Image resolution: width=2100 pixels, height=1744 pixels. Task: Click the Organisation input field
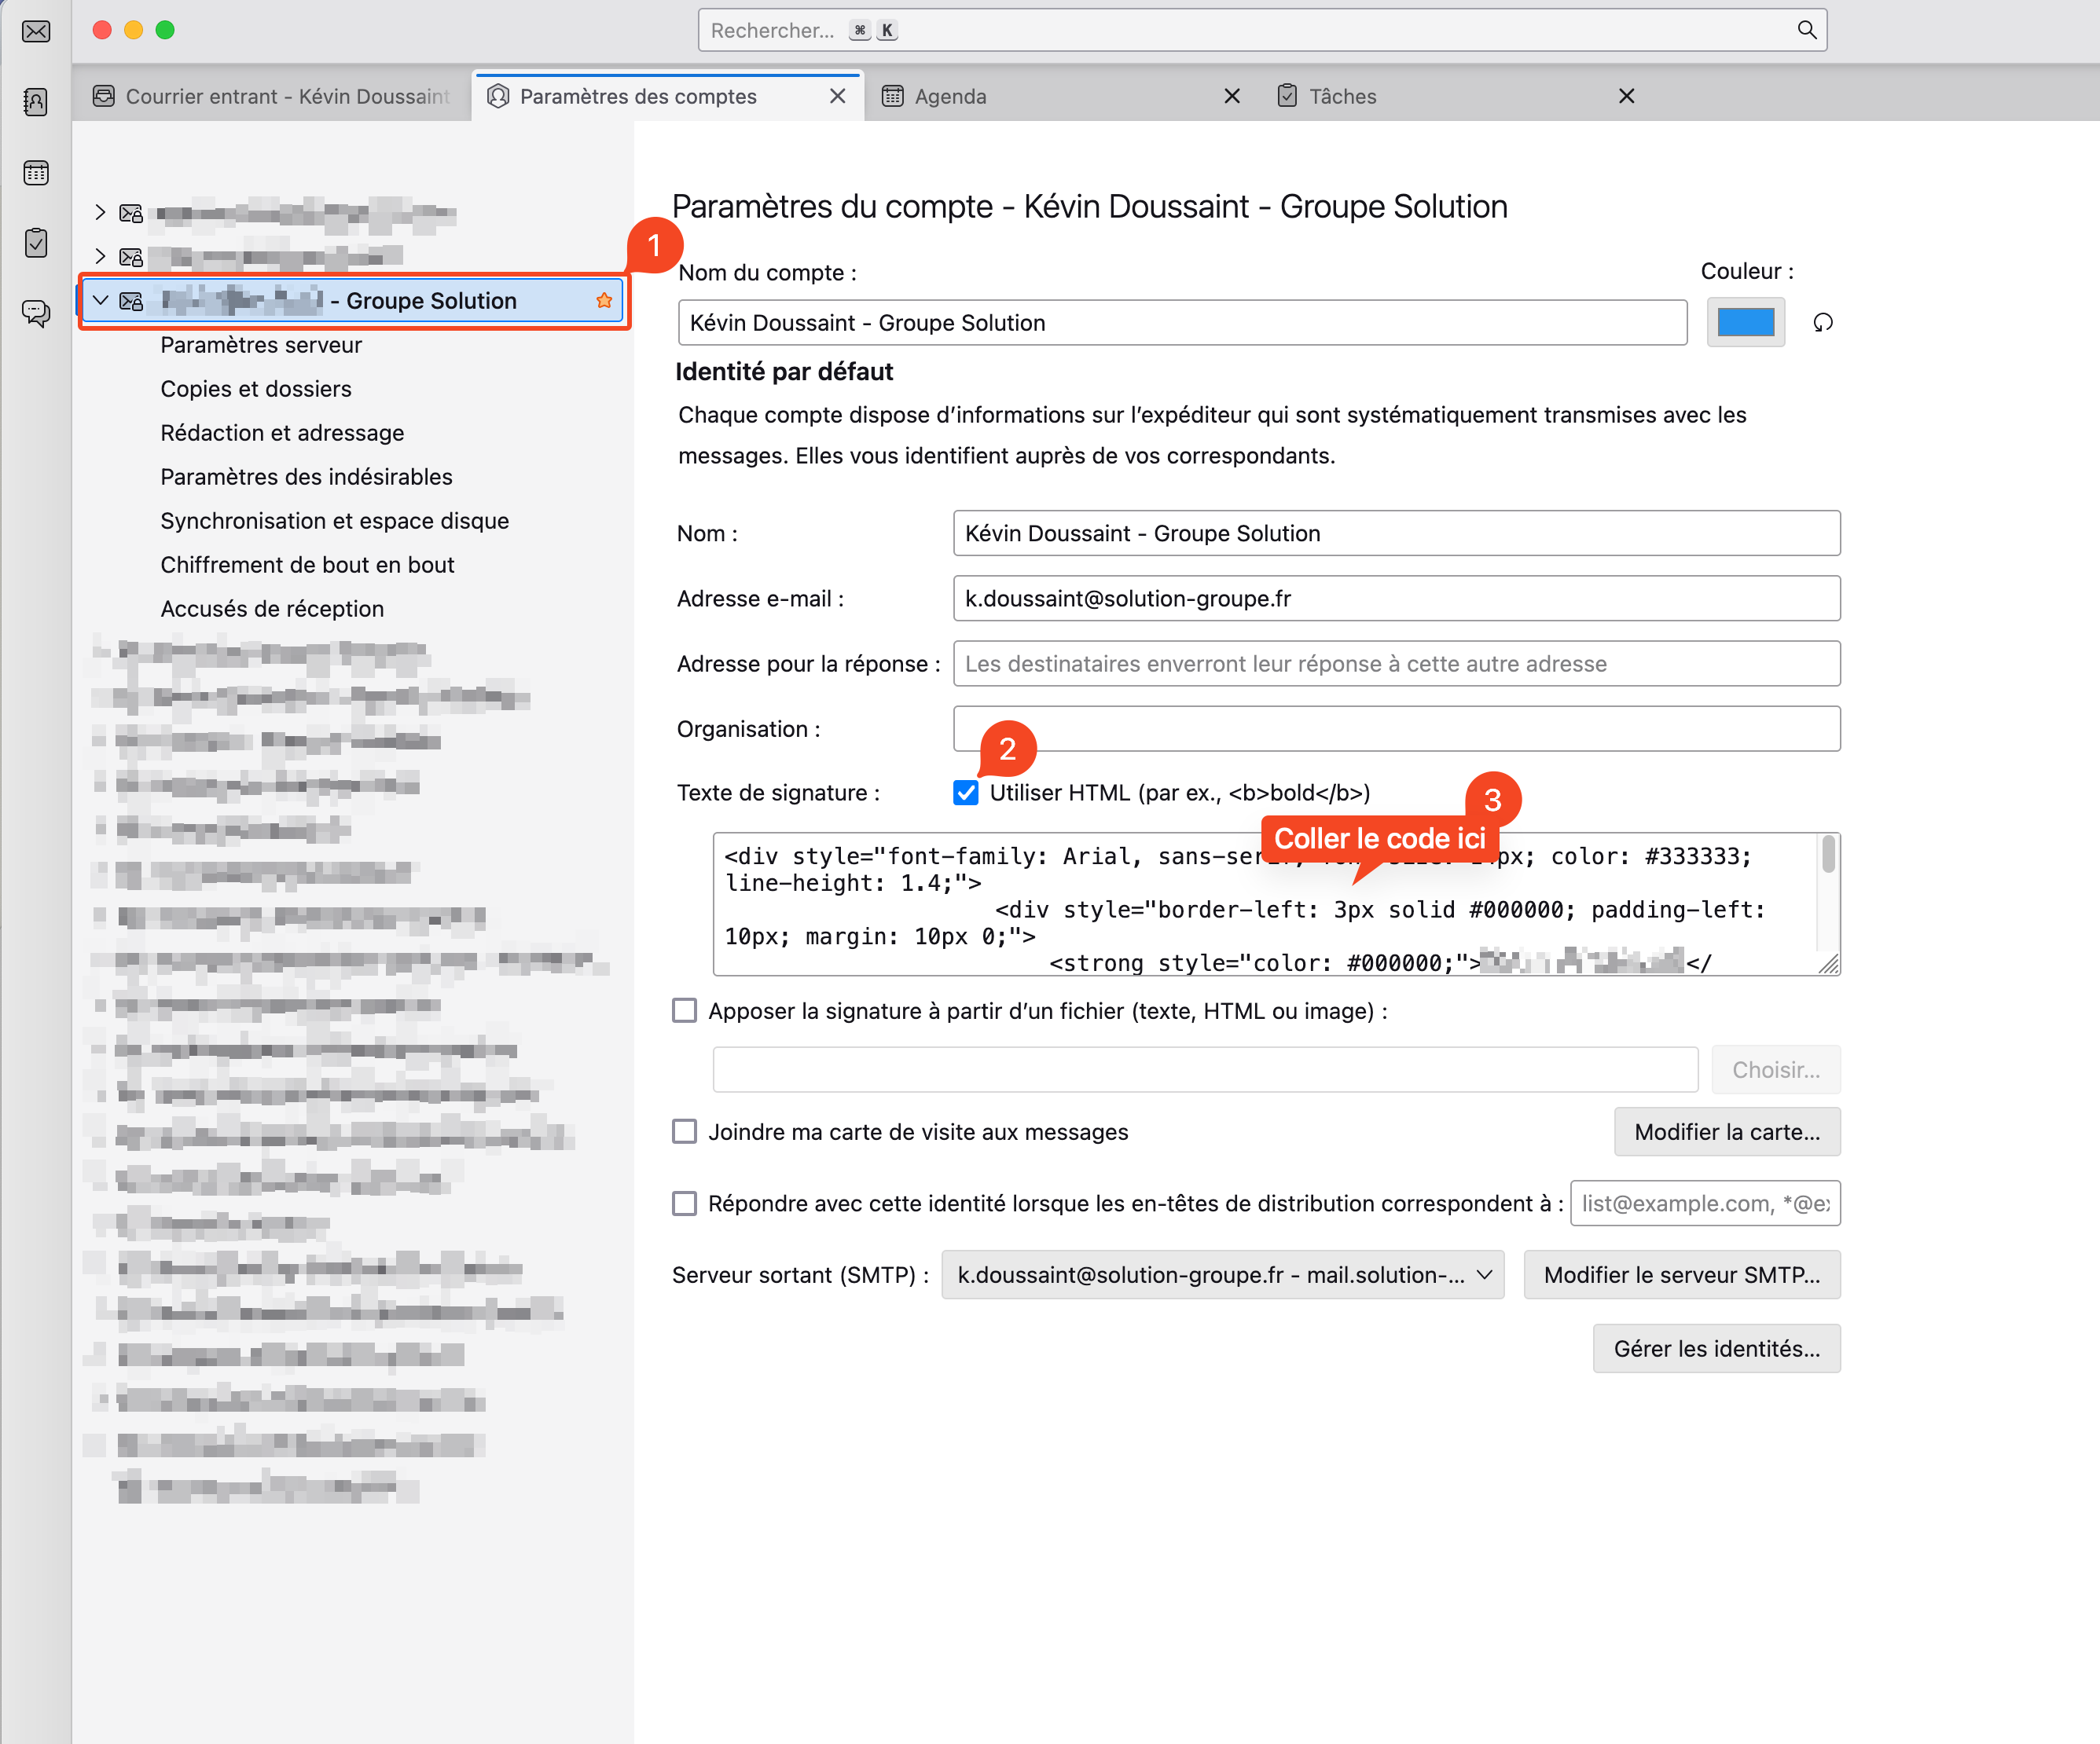pos(1396,728)
